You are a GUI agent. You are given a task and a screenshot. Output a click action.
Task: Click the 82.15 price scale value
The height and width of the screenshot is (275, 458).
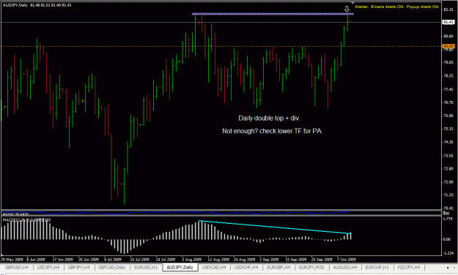coord(448,10)
